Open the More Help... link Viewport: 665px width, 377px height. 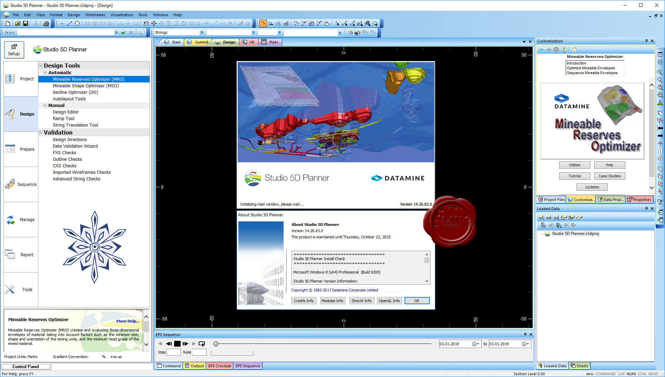click(128, 321)
